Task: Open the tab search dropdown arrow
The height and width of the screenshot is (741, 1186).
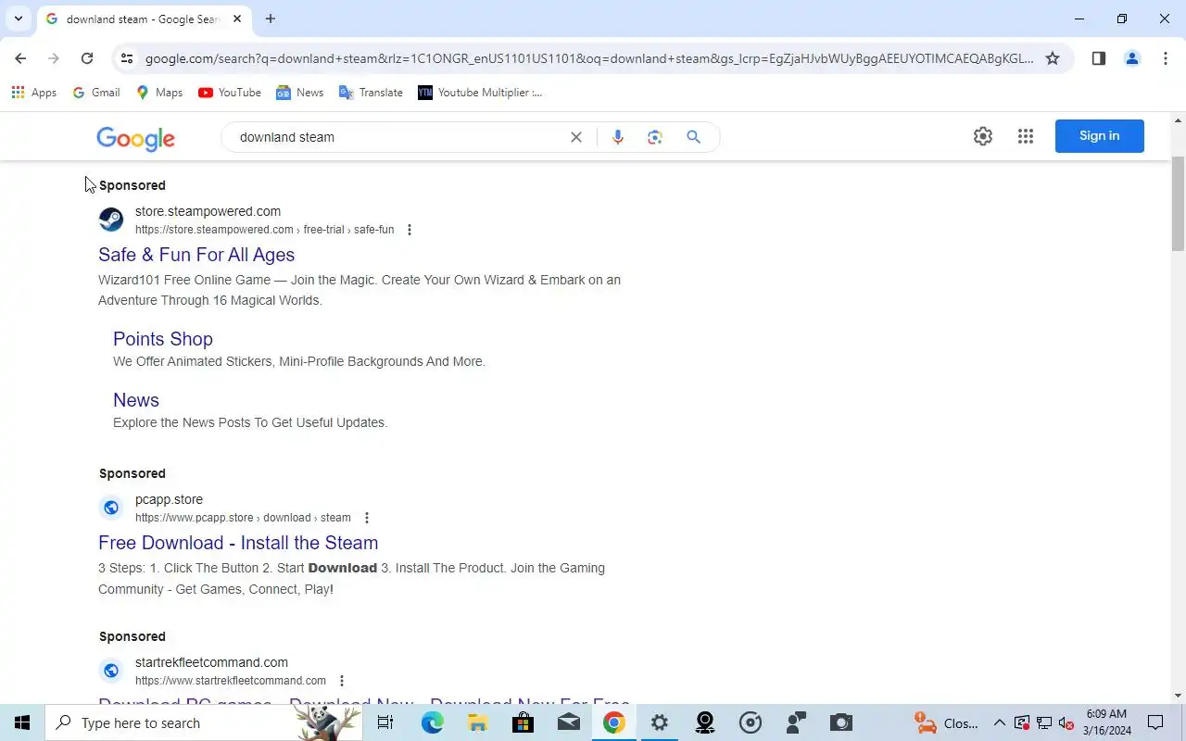Action: (x=18, y=19)
